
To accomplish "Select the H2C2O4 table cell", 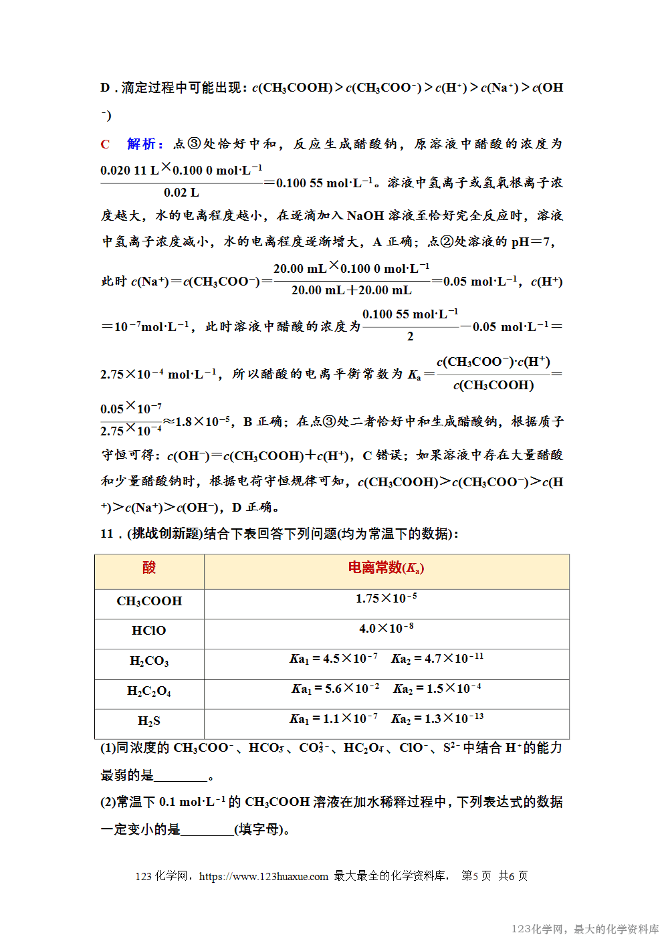I will (x=149, y=692).
